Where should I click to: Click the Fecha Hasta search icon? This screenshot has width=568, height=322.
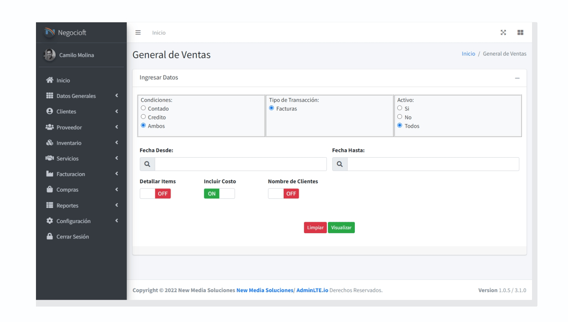pos(340,164)
